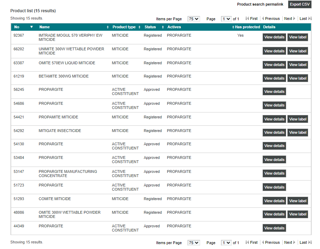Sort by No column descending arrow

(x=31, y=27)
